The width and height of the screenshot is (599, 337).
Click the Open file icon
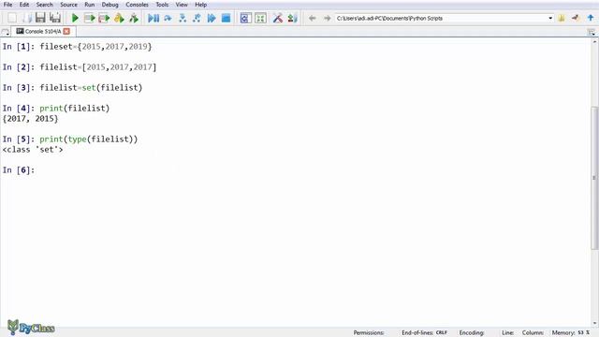click(x=27, y=18)
